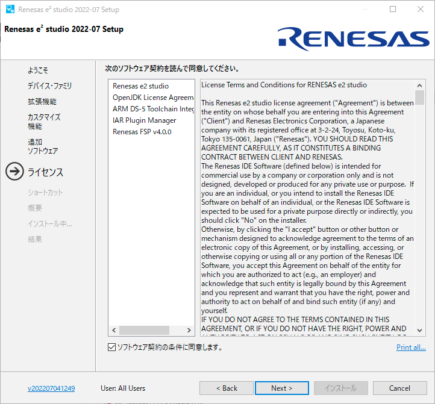The height and width of the screenshot is (404, 435).
Task: Open the Print all... link
Action: coord(411,347)
